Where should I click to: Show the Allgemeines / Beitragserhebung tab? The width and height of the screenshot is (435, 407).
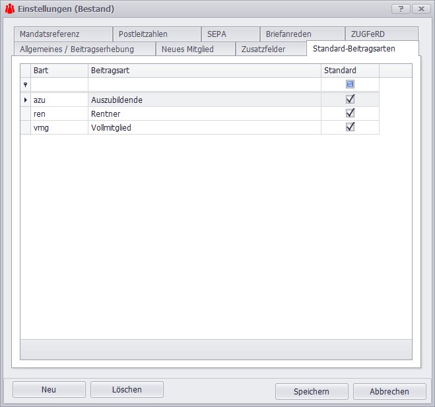[x=77, y=49]
